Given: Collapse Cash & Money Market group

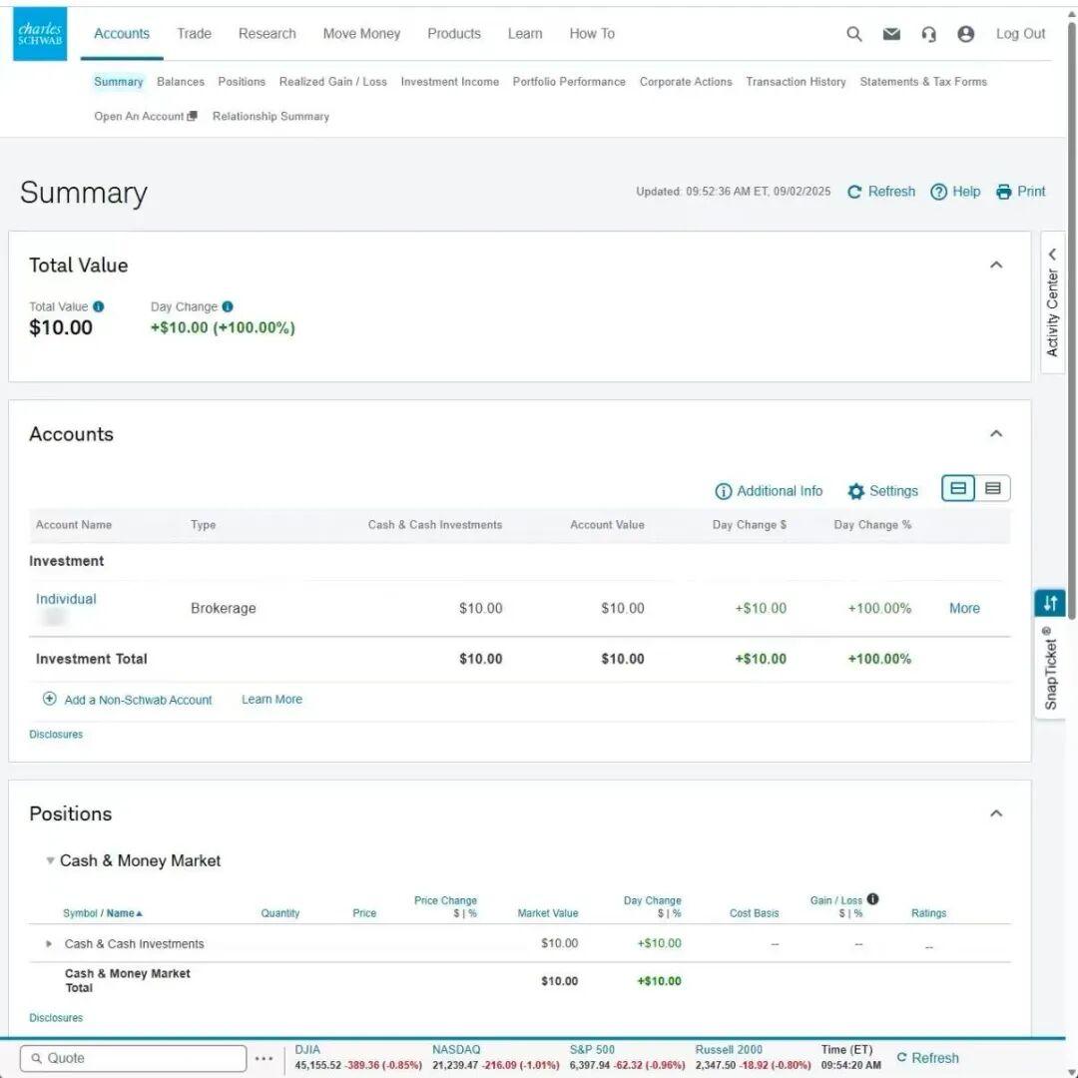Looking at the screenshot, I should [x=50, y=860].
